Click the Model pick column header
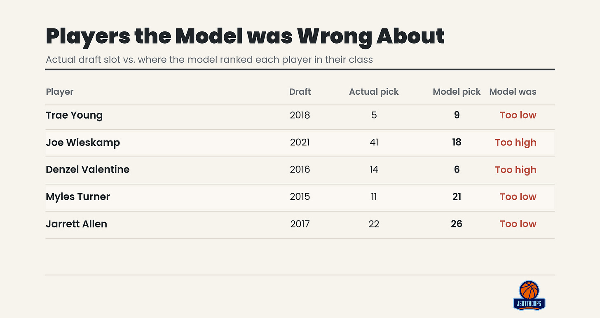This screenshot has height=318, width=600. tap(457, 92)
